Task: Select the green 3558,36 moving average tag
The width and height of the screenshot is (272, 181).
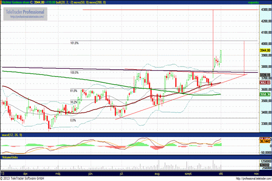Action: [265, 95]
